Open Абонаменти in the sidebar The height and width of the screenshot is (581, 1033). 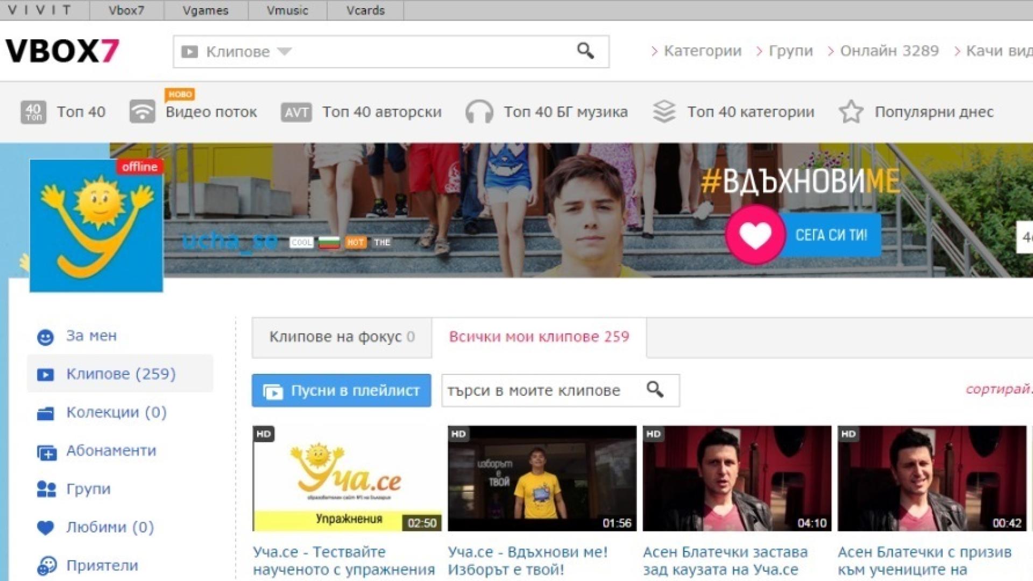(x=111, y=451)
